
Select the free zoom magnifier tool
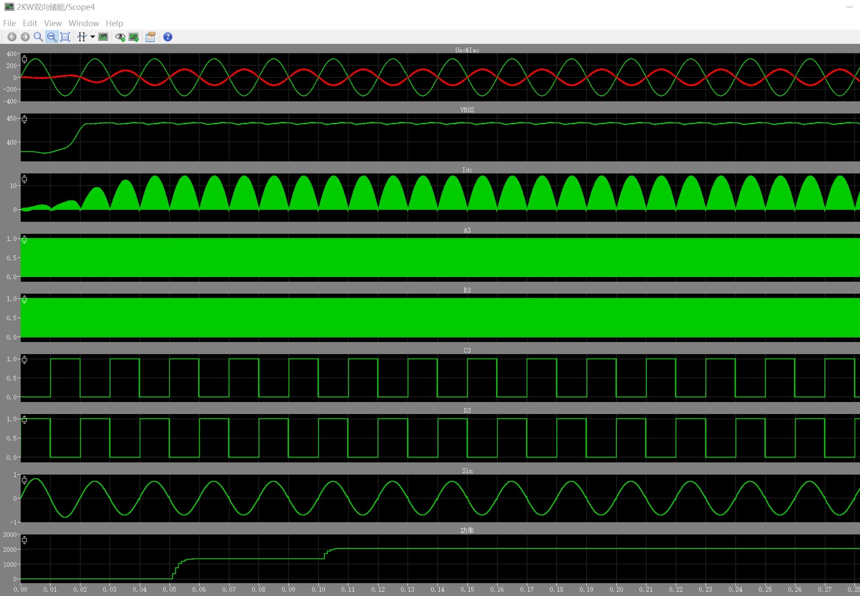[x=39, y=37]
